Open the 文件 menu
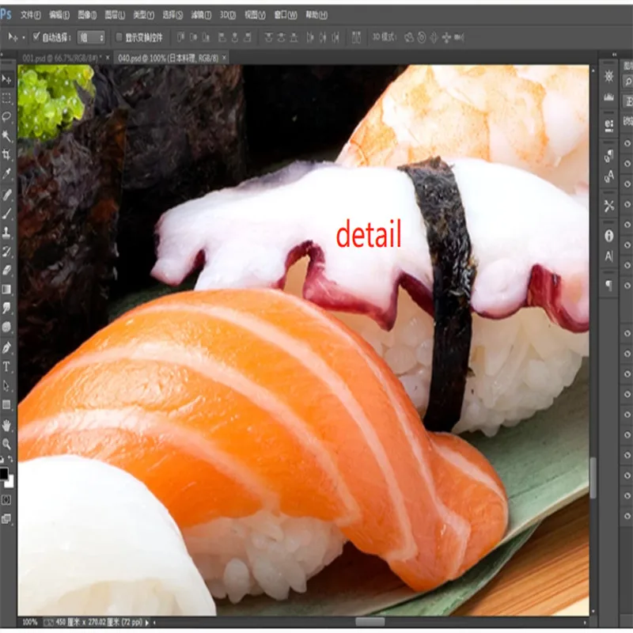This screenshot has width=633, height=633. tap(31, 15)
